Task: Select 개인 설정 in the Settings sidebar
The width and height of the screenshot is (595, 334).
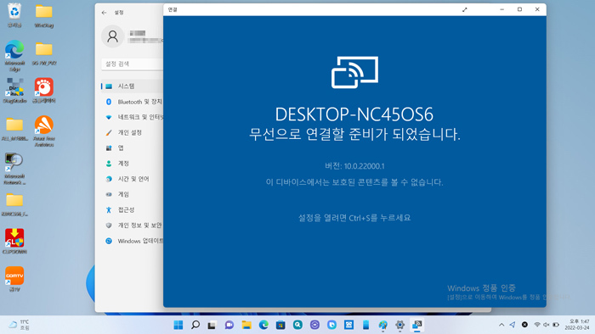Action: pyautogui.click(x=132, y=133)
